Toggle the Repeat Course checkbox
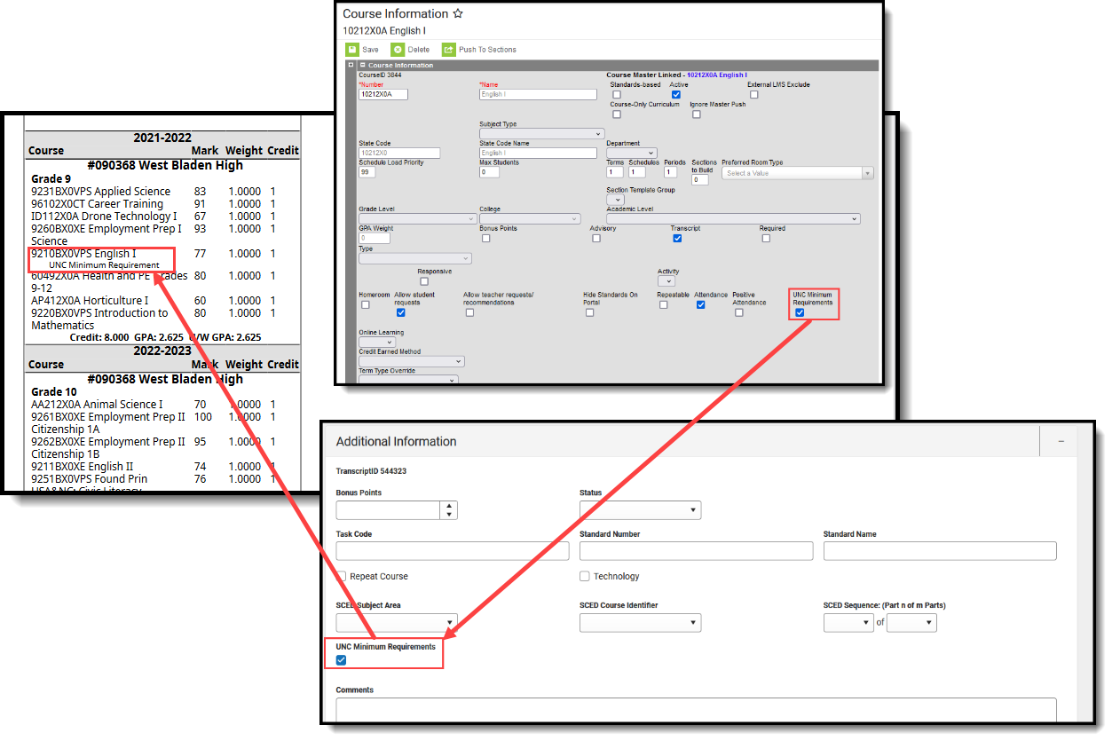The height and width of the screenshot is (741, 1112). (342, 576)
